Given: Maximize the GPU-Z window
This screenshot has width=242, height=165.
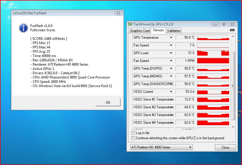Looking at the screenshot, I should [224, 24].
